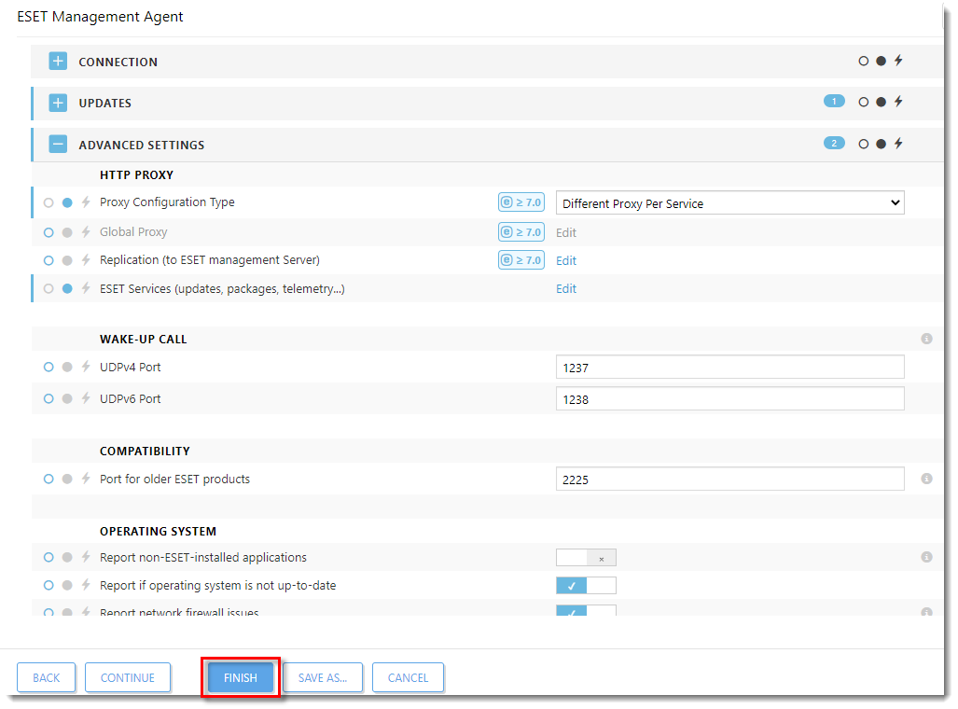Show info for the WAKE-UP CALL section
The width and height of the screenshot is (958, 709).
pos(927,339)
